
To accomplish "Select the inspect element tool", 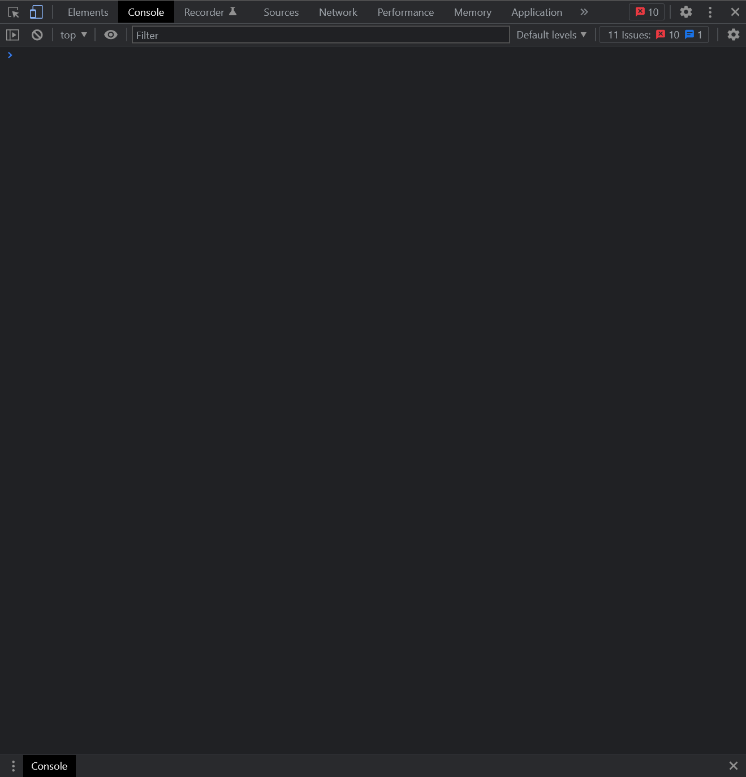I will [12, 12].
